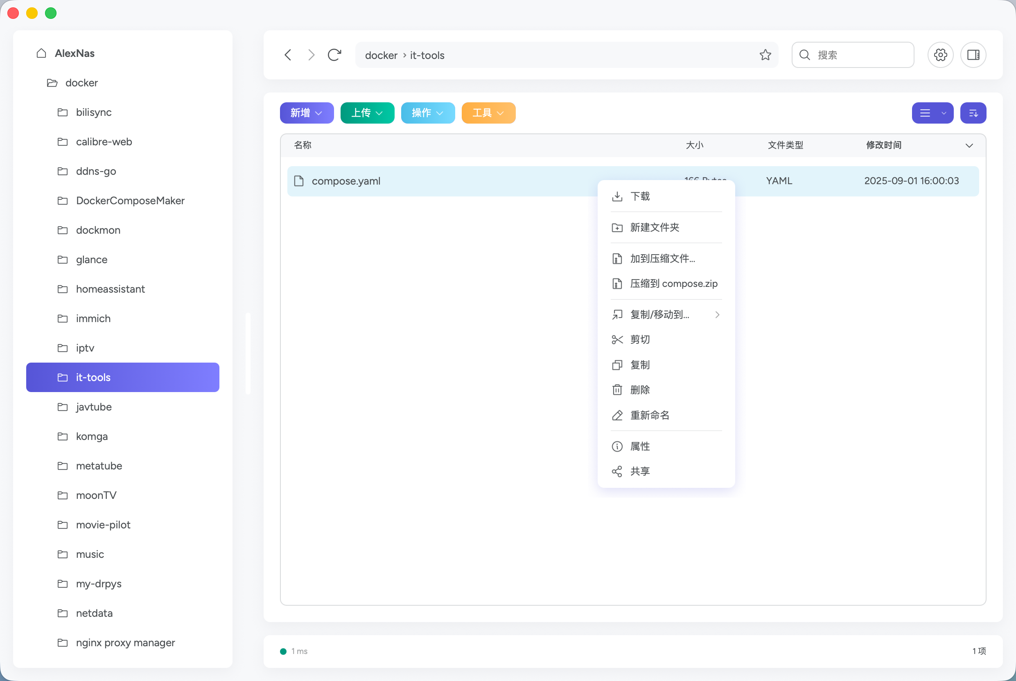Click the refresh icon in navigation bar
Image resolution: width=1016 pixels, height=681 pixels.
pos(334,55)
